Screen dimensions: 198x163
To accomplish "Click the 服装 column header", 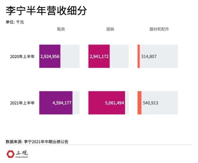I will click(x=110, y=29).
